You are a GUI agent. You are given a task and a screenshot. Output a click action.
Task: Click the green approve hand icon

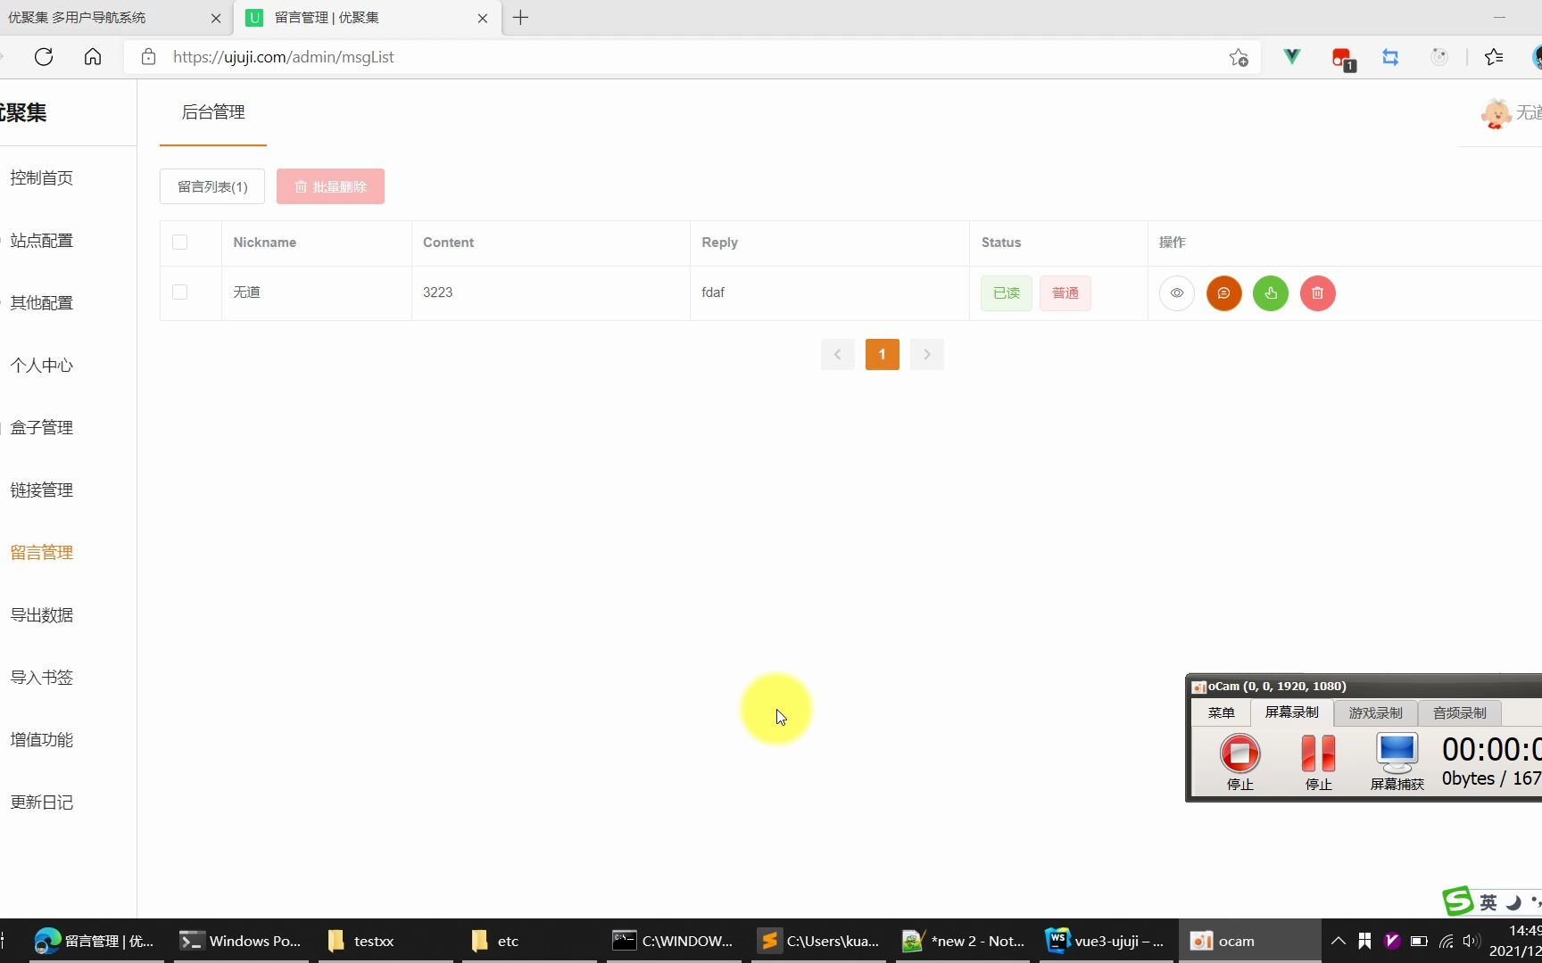[1271, 292]
